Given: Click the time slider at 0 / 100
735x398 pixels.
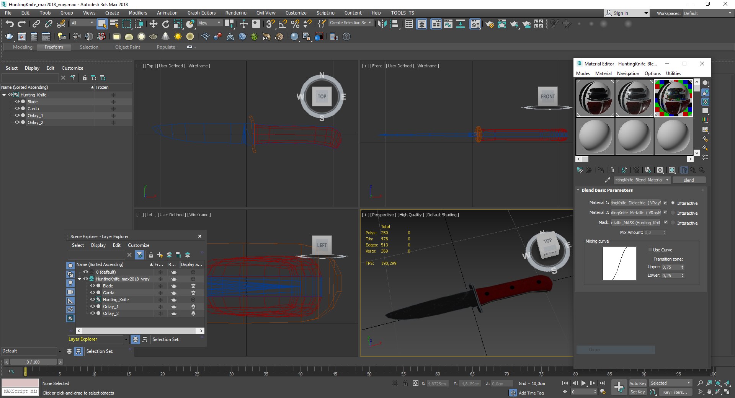Looking at the screenshot, I should click(33, 362).
